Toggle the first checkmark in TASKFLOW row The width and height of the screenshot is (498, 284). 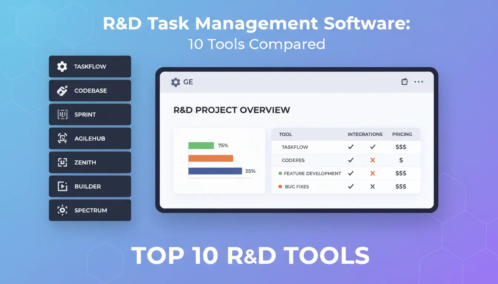point(351,147)
